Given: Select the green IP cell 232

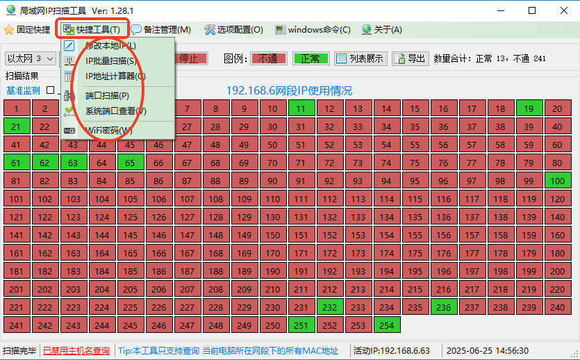Looking at the screenshot, I should 329,306.
